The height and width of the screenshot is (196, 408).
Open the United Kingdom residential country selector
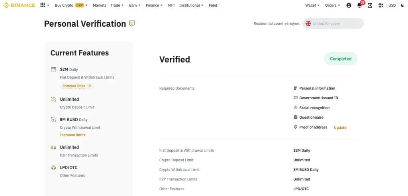[333, 24]
